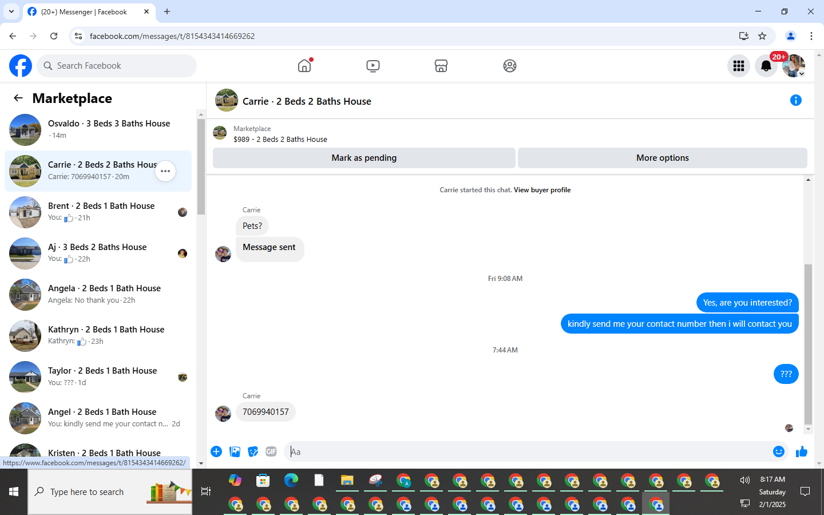
Task: Open Kathryn 2 Beds 1 Bath conversation
Action: (x=98, y=336)
